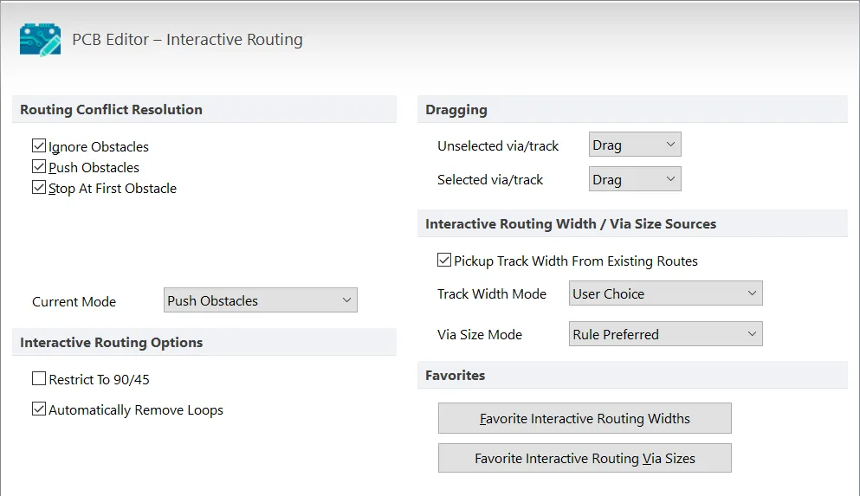Expand the Unselected via/track dropdown
Image resolution: width=860 pixels, height=496 pixels.
pyautogui.click(x=634, y=145)
